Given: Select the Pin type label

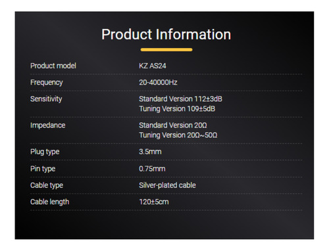Looking at the screenshot, I should point(43,169).
